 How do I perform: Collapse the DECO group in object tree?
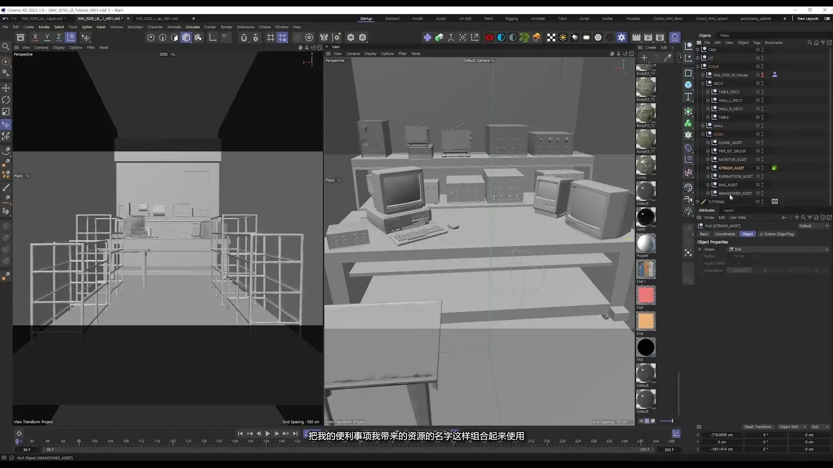click(x=702, y=84)
